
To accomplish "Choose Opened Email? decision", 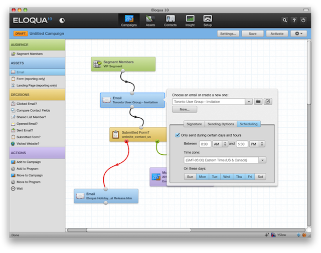I will click(37, 124).
